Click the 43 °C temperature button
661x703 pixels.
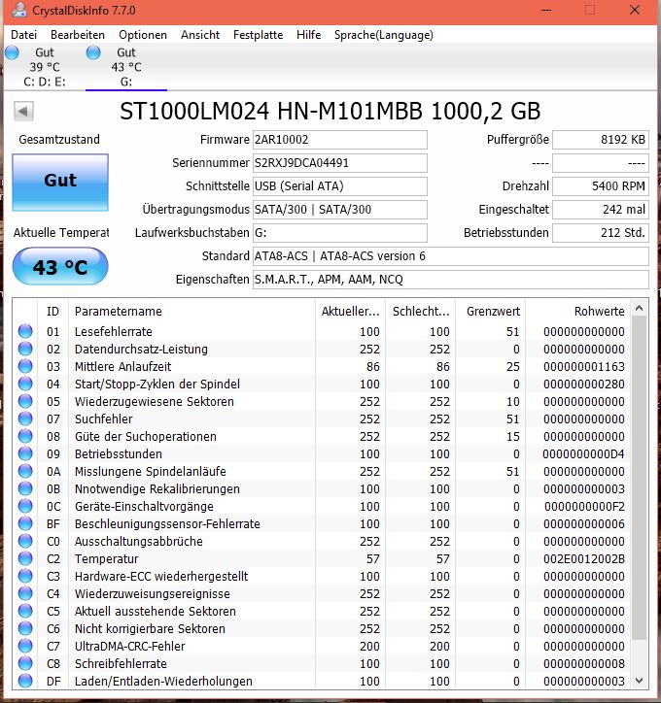(60, 267)
